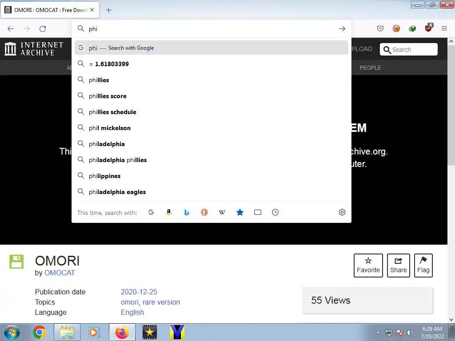Choose the 'phil mickelson' suggestion
The image size is (455, 341).
212,128
